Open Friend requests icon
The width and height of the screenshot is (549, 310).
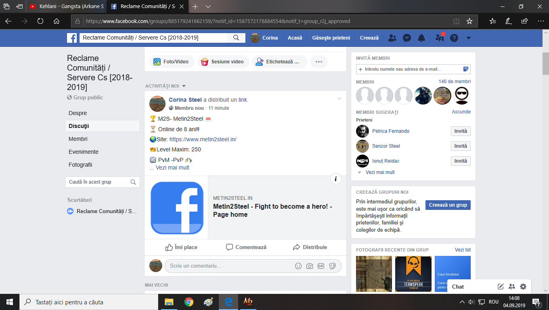point(392,38)
